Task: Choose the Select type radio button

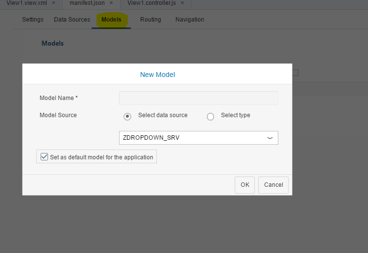Action: click(x=210, y=116)
